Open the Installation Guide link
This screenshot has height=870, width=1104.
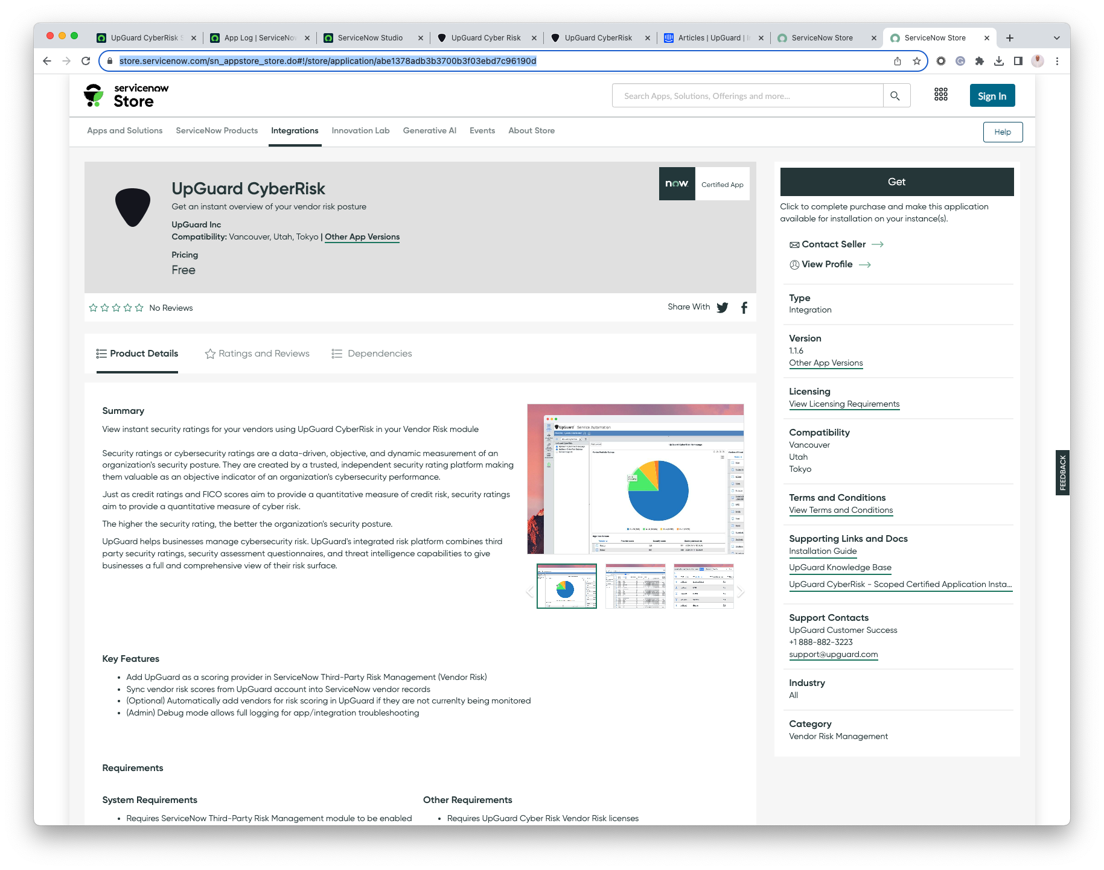(x=822, y=551)
